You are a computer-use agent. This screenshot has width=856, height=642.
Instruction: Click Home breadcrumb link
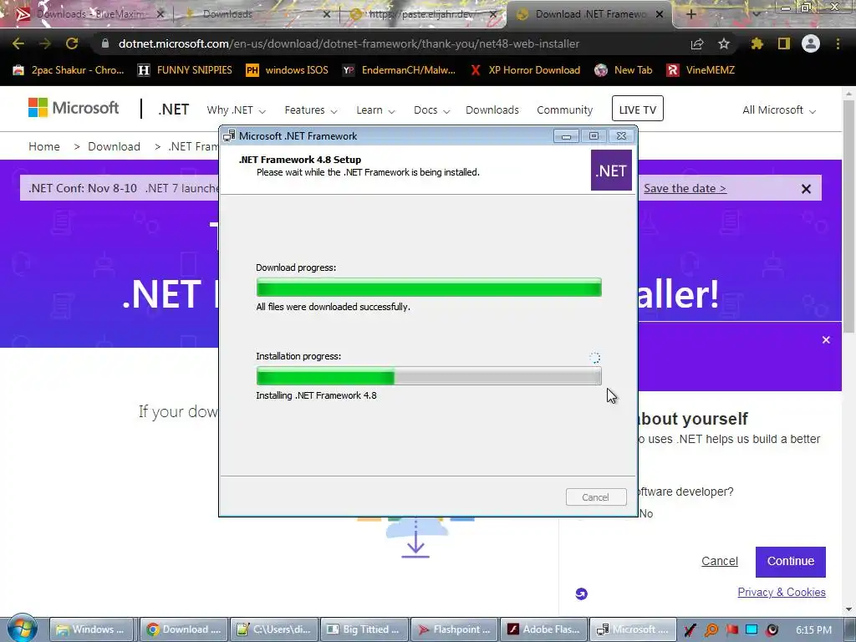(x=44, y=146)
